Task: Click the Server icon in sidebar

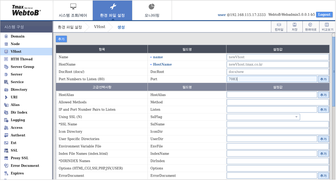Action: (6, 74)
